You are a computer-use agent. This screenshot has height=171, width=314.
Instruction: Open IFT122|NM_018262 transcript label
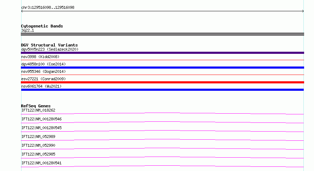tap(38, 110)
